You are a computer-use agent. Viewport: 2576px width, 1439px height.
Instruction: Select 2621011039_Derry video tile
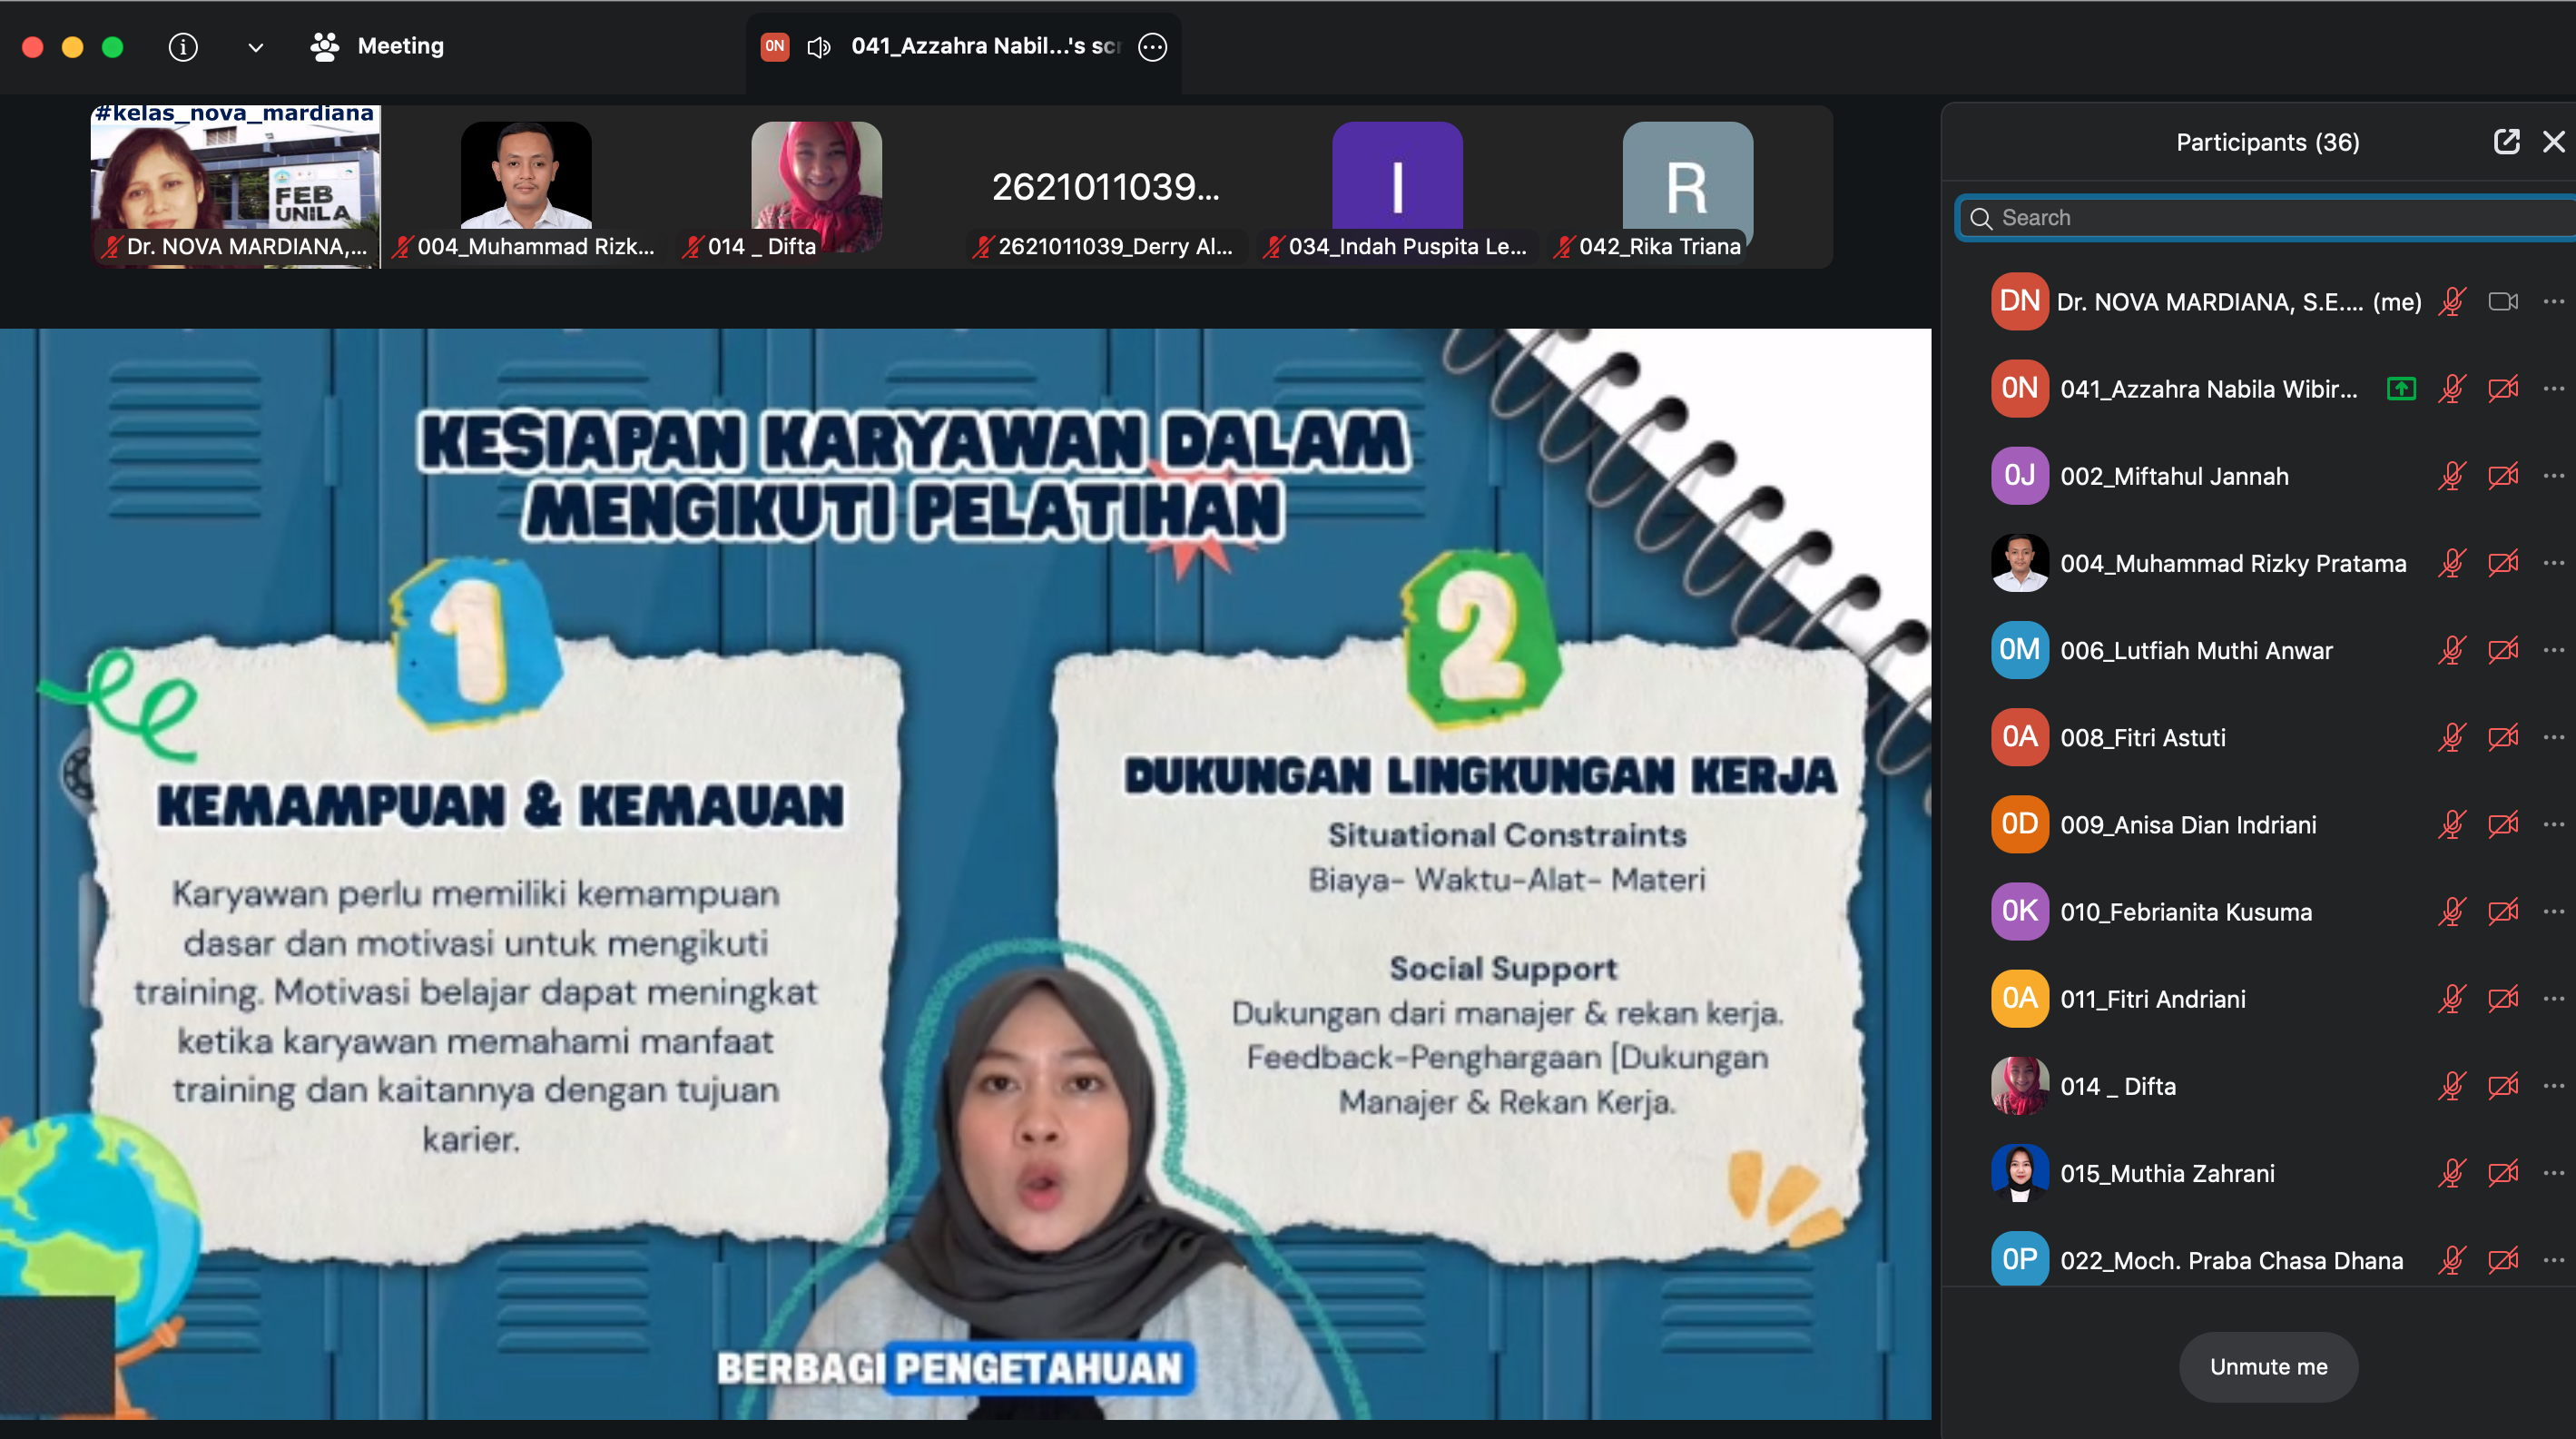tap(1106, 186)
